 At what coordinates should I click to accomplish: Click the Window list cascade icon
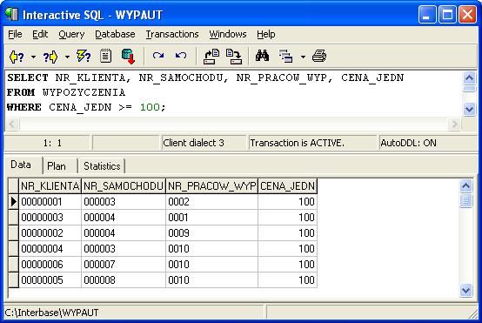285,57
